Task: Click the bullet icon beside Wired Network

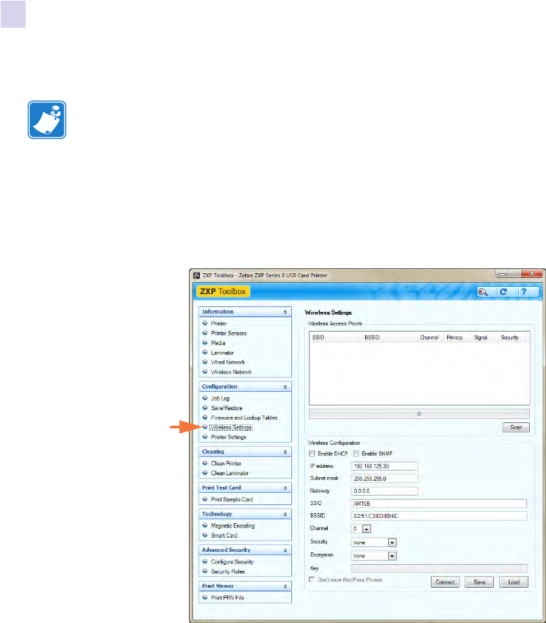Action: point(205,362)
